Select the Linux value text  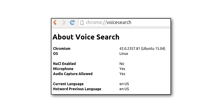124,53
